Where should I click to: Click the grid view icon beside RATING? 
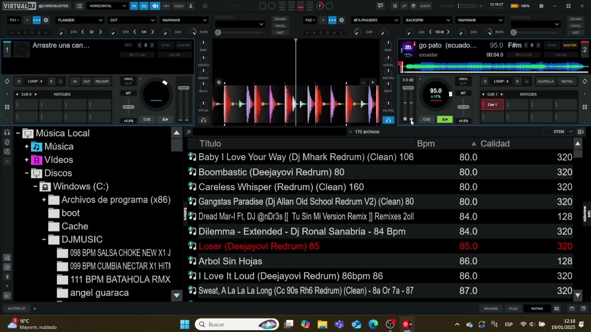557,308
